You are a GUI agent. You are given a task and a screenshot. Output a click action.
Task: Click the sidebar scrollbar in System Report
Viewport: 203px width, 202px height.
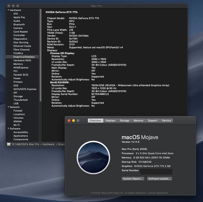coord(41,55)
